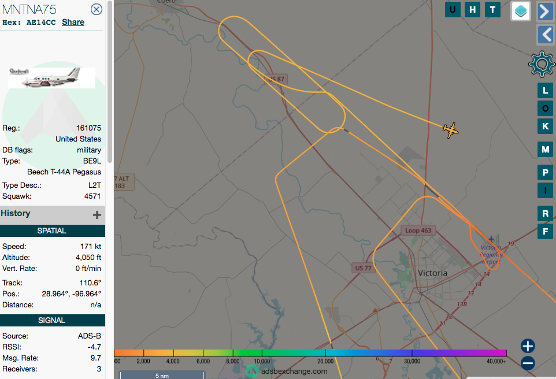Click the Msg. Rate value 9.7
The image size is (556, 379).
[96, 358]
